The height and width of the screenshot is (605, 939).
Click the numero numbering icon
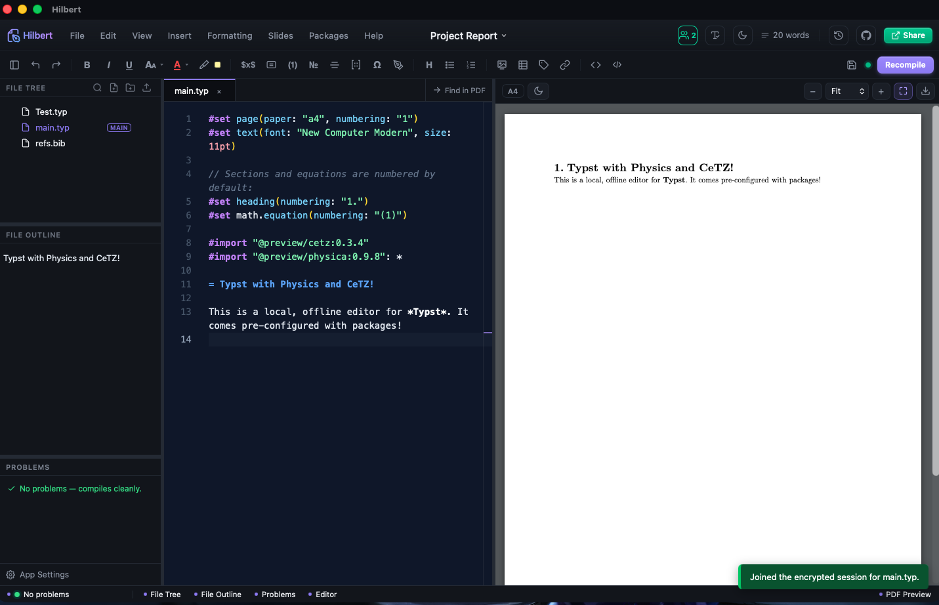pos(314,65)
